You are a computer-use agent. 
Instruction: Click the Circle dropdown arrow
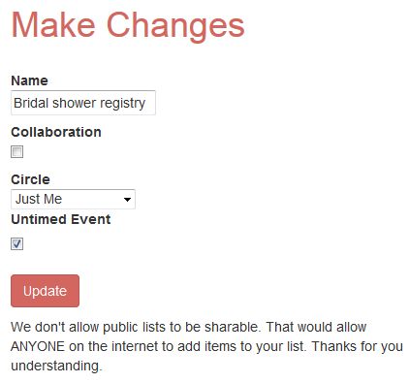(127, 200)
